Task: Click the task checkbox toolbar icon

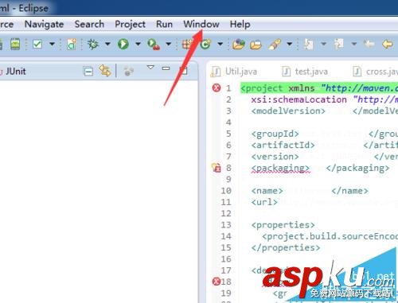Action: pos(37,44)
